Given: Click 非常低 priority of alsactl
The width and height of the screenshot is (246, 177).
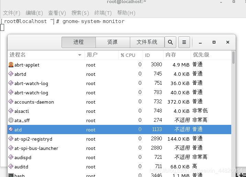Looking at the screenshot, I should (200, 111).
